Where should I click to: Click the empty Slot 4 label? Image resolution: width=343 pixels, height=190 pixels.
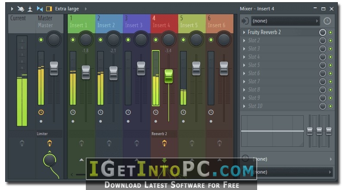(x=254, y=57)
